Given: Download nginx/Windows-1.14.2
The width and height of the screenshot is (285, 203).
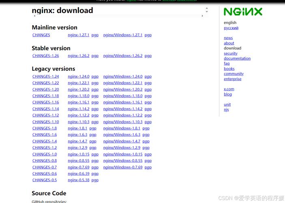Looking at the screenshot, I should click(123, 109).
